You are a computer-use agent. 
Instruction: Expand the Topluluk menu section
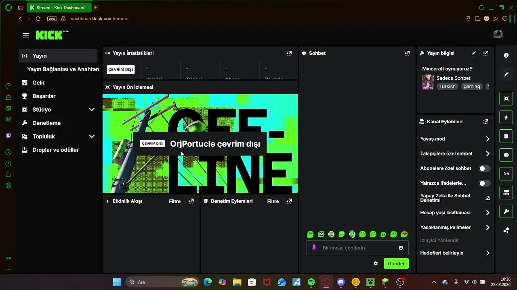coord(92,137)
